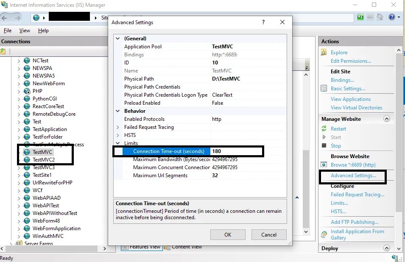This screenshot has width=405, height=262.
Task: Click the Connections horizontal scrollbar right arrow
Action: coord(105,248)
